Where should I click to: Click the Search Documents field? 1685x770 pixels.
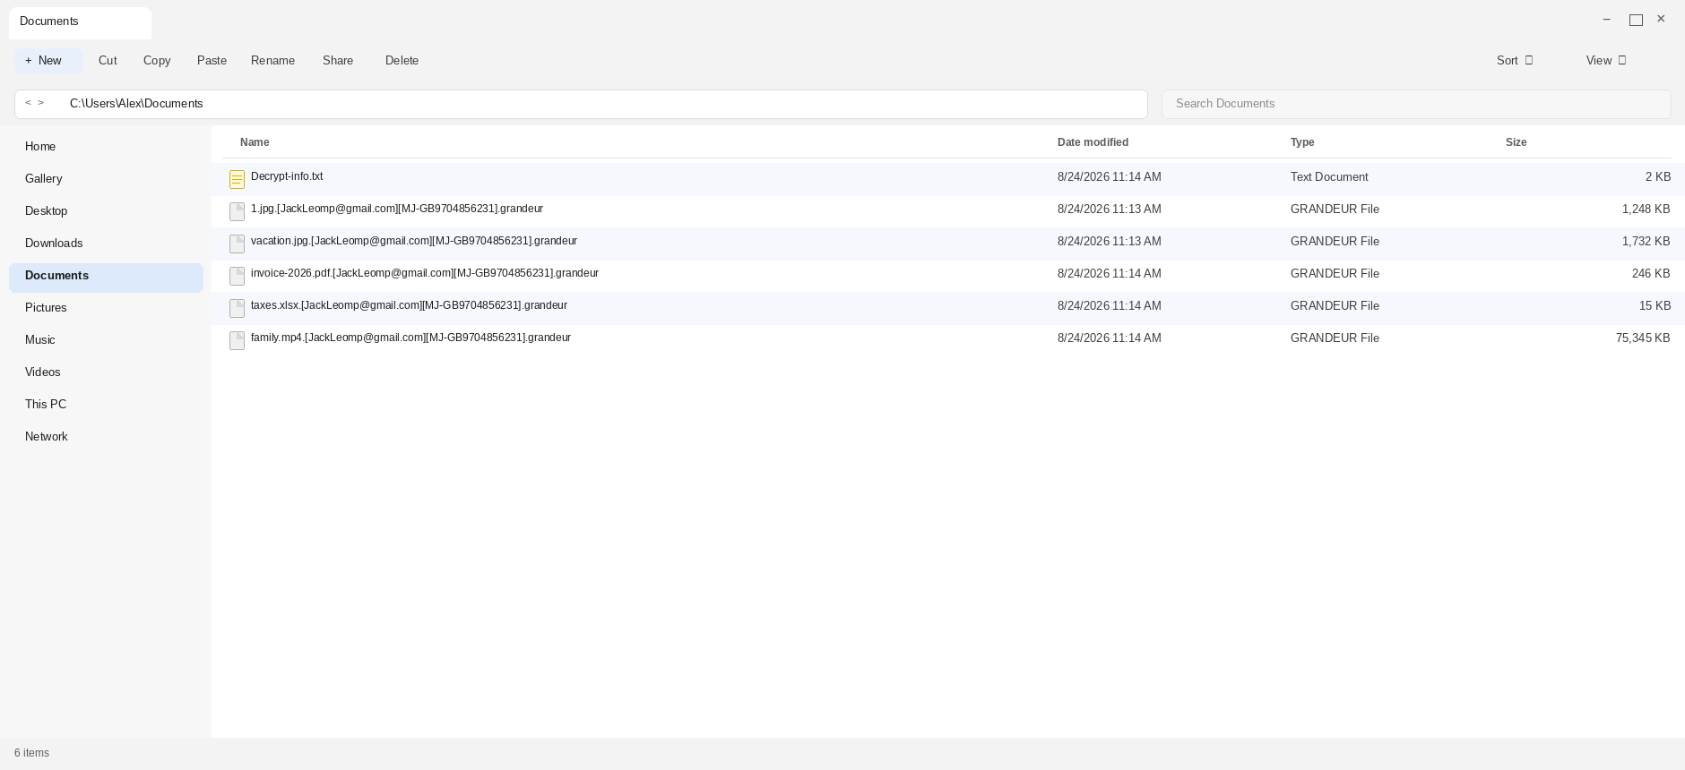coord(1416,104)
